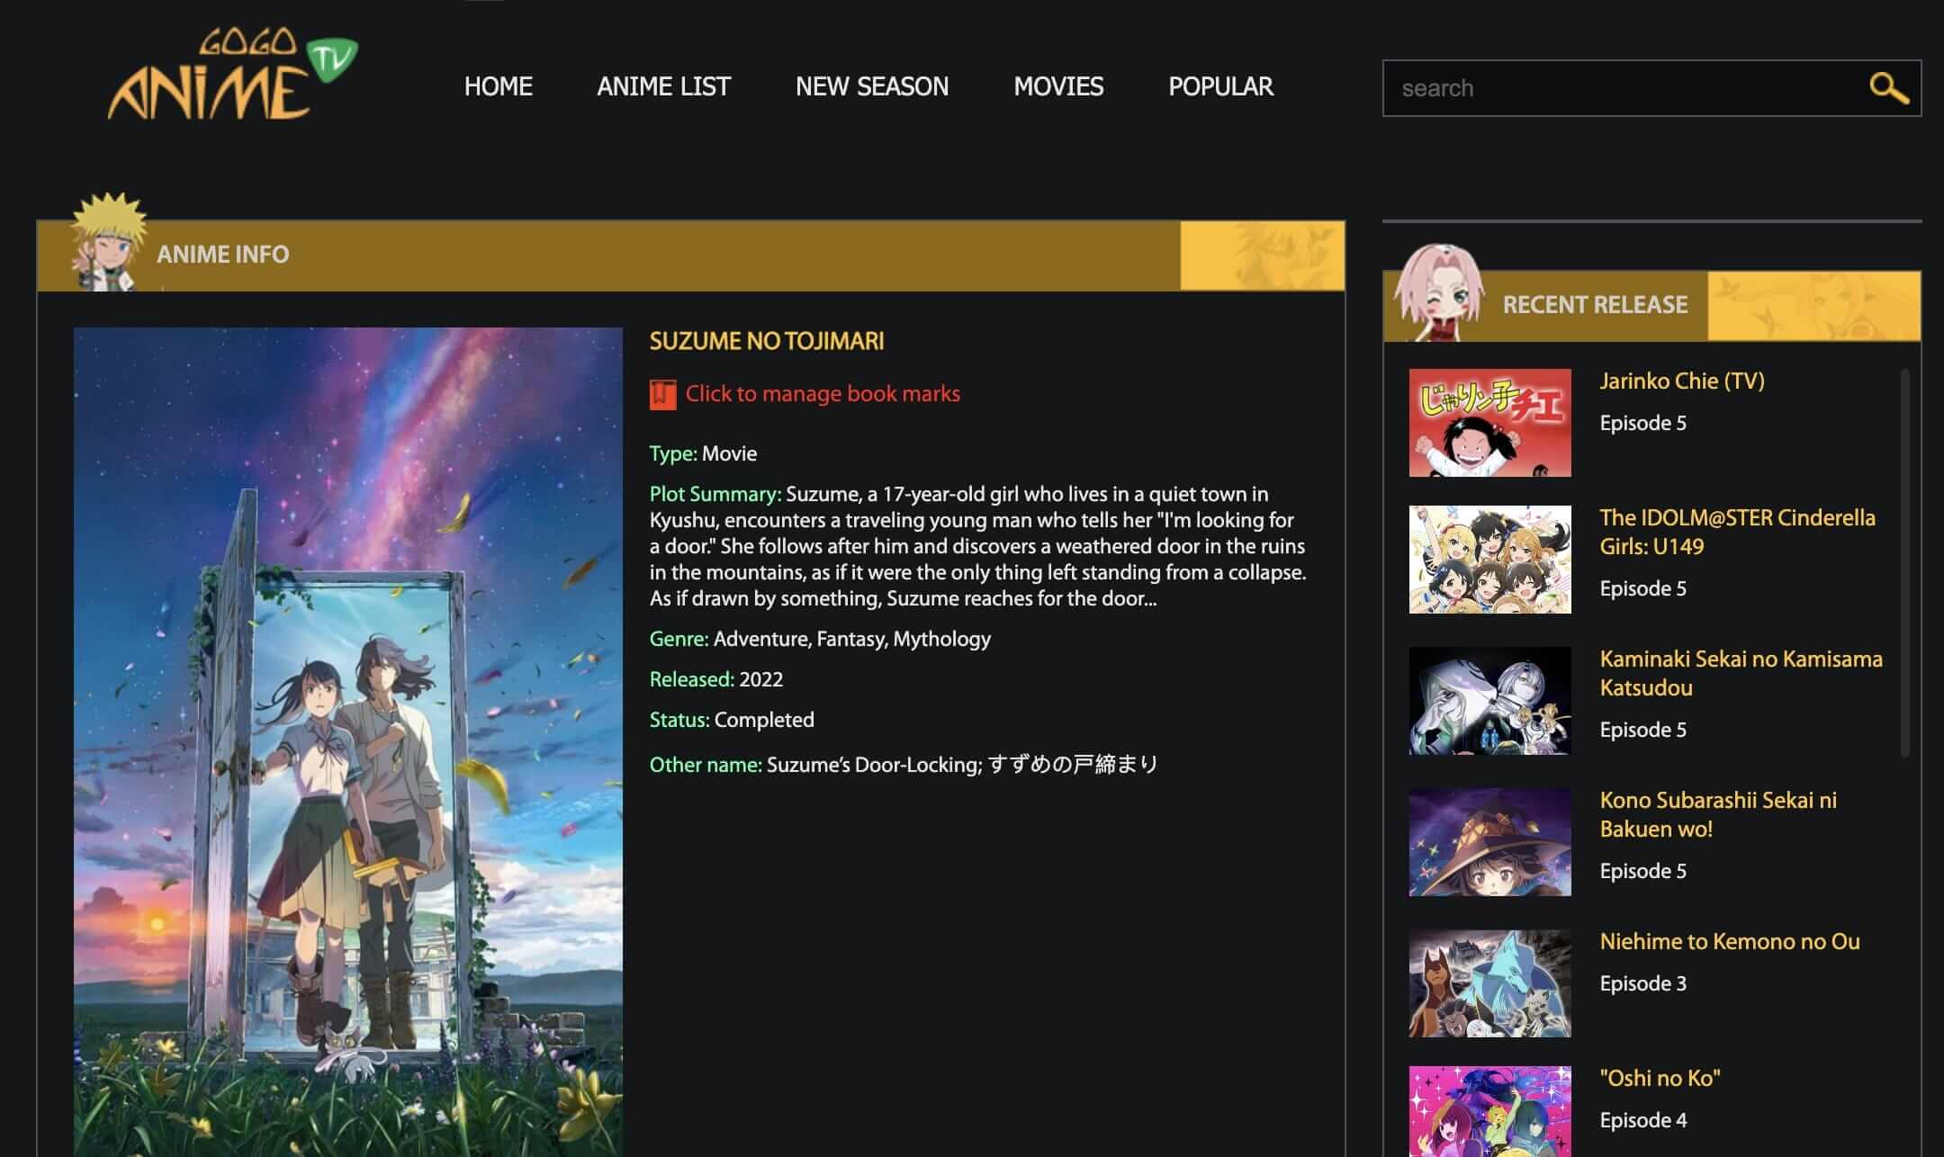Open the Anime List menu
1944x1157 pixels.
point(663,86)
